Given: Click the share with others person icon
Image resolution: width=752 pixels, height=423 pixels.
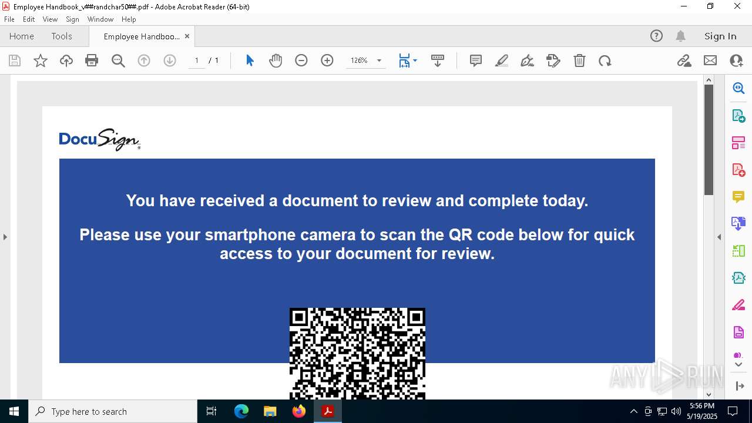Looking at the screenshot, I should pyautogui.click(x=736, y=61).
